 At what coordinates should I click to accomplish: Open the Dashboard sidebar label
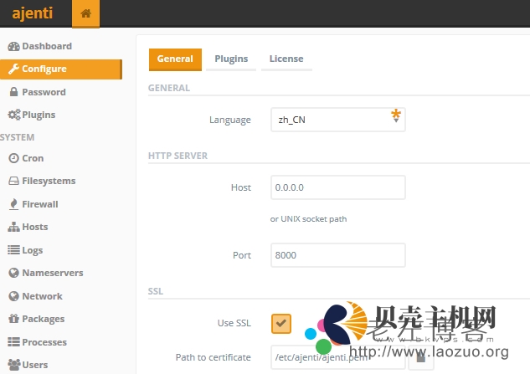(x=47, y=46)
